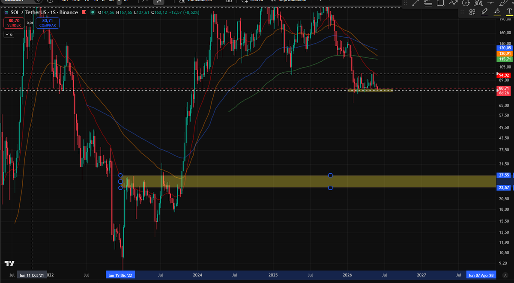Open pencil border color picker
514x283 pixels.
click(x=484, y=12)
